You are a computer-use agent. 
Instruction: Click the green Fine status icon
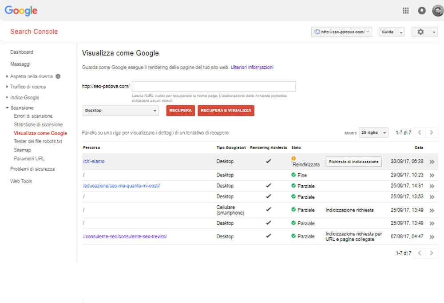pyautogui.click(x=293, y=175)
